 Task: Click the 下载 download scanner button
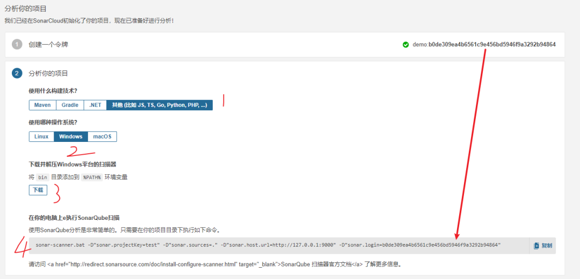click(x=38, y=190)
